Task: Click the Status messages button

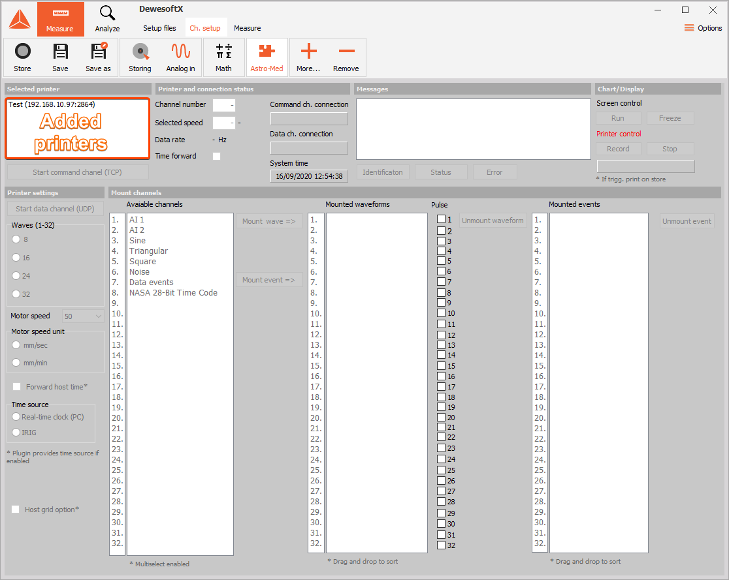Action: click(x=441, y=172)
